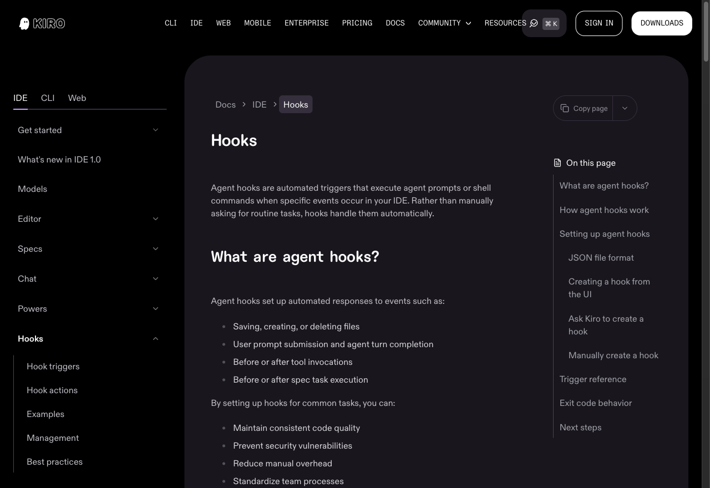Open Hook triggers in the sidebar

pyautogui.click(x=53, y=367)
